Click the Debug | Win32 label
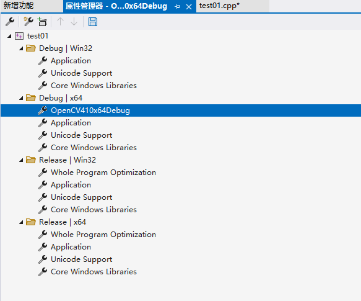 (66, 48)
